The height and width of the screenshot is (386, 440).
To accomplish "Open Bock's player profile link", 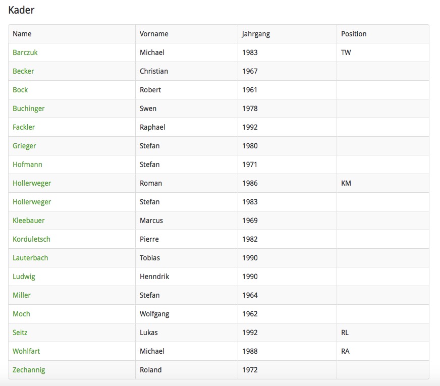I will [x=20, y=90].
